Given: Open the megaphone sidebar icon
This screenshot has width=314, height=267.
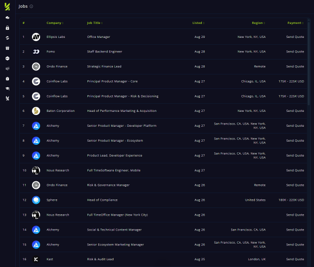Looking at the screenshot, I should point(7,68).
